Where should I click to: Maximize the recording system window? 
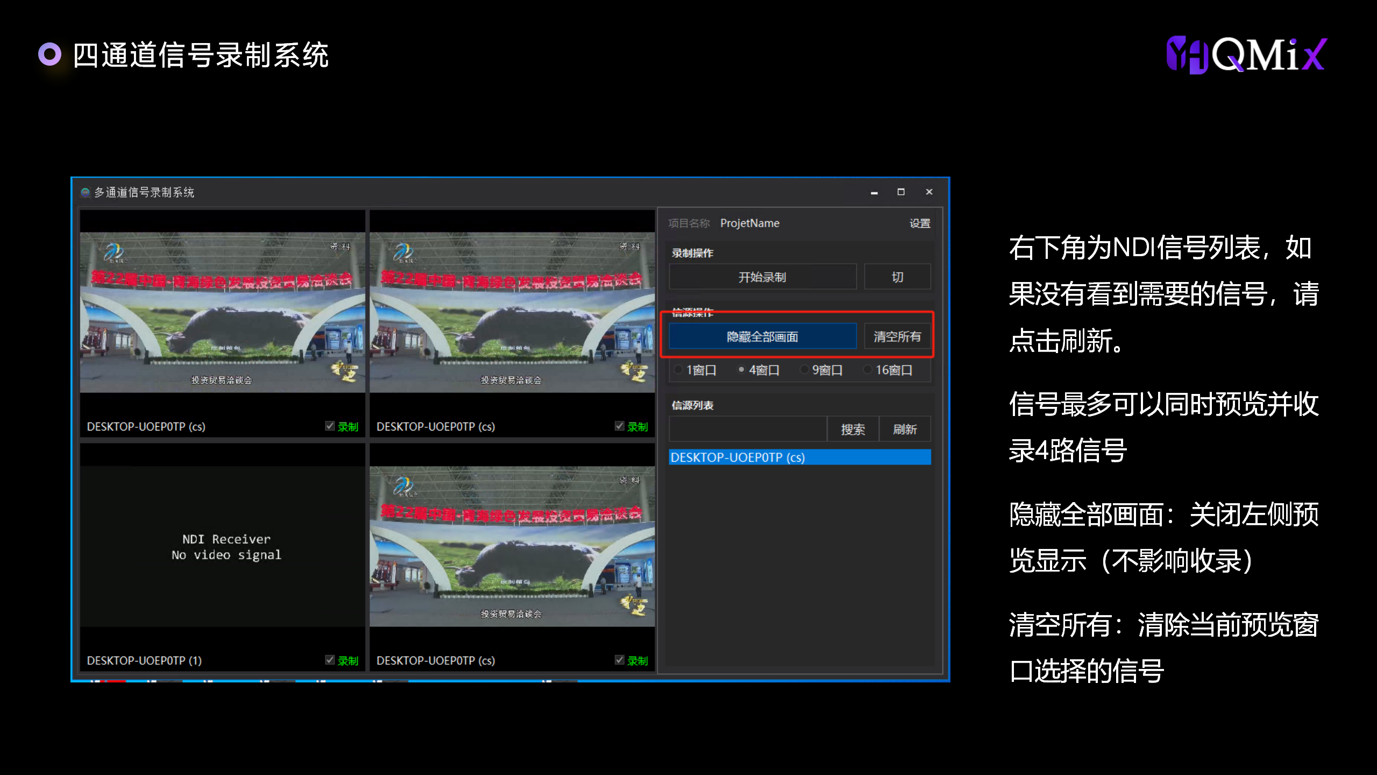point(901,192)
